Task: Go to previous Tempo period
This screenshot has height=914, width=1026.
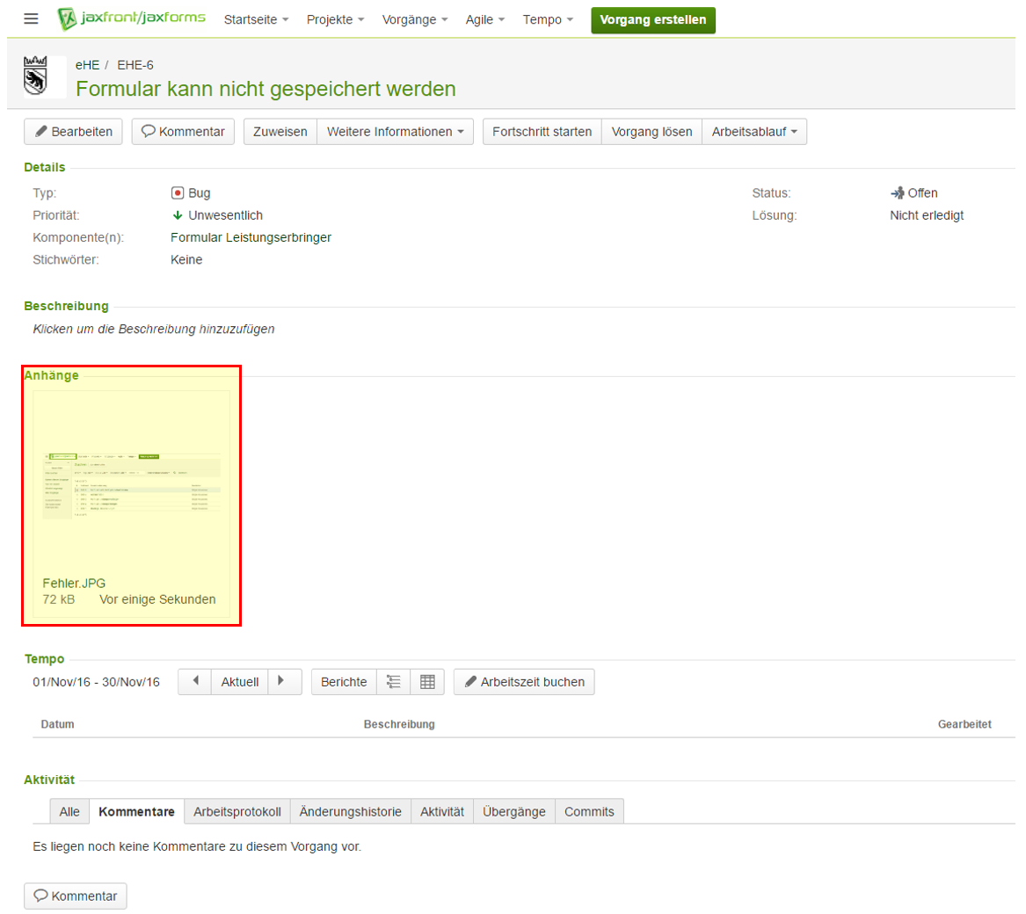Action: point(195,682)
